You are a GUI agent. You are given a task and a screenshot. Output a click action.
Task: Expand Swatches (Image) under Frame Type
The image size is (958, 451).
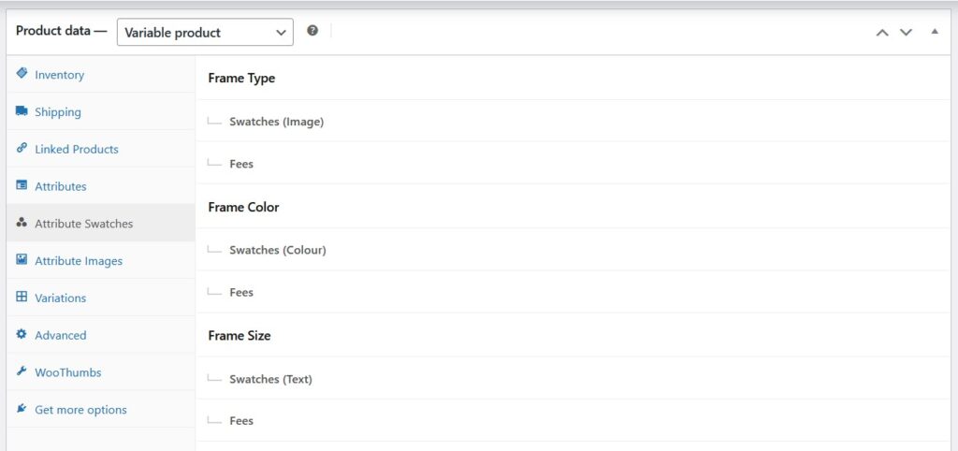tap(276, 122)
